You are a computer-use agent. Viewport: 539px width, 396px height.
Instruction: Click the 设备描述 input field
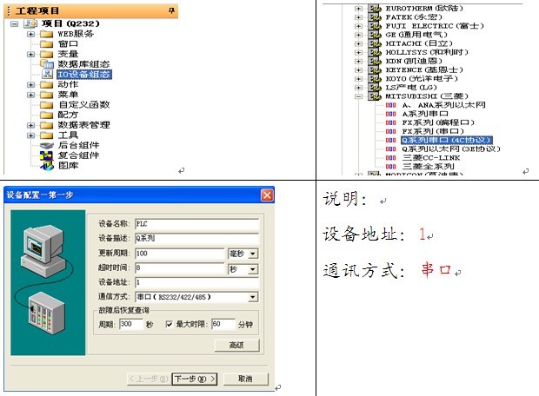(x=197, y=238)
